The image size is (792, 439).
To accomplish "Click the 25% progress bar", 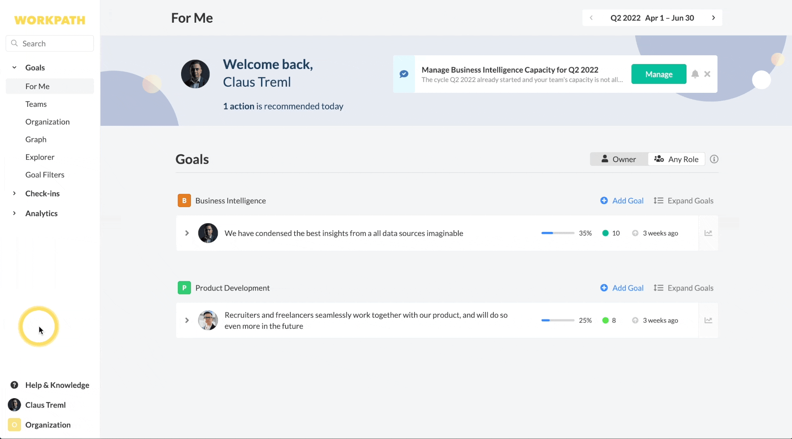I will (558, 320).
